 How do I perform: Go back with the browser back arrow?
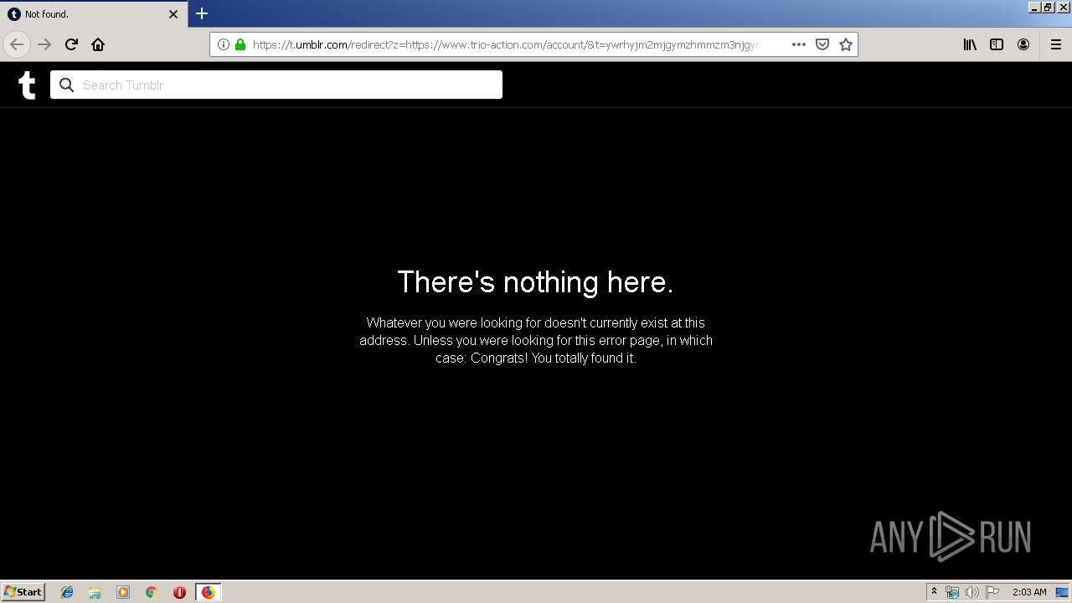tap(17, 44)
